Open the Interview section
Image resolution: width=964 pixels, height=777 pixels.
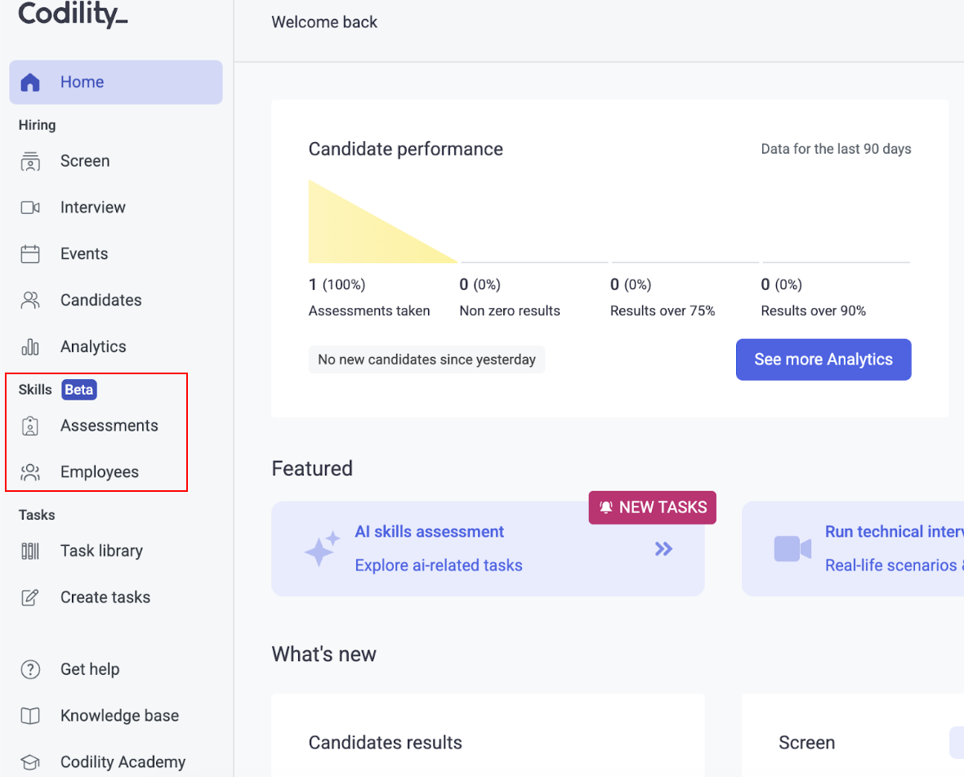pos(93,208)
